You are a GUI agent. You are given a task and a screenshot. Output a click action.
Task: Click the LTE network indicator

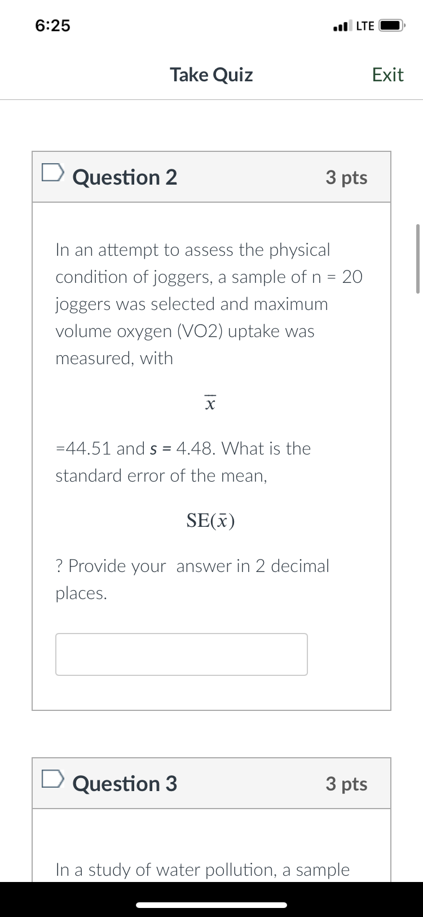(364, 25)
